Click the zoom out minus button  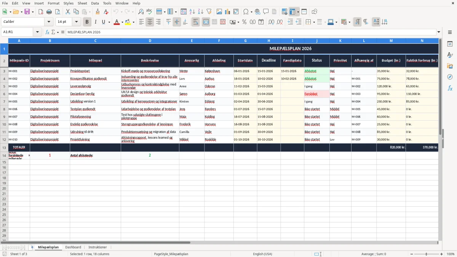pos(411,254)
